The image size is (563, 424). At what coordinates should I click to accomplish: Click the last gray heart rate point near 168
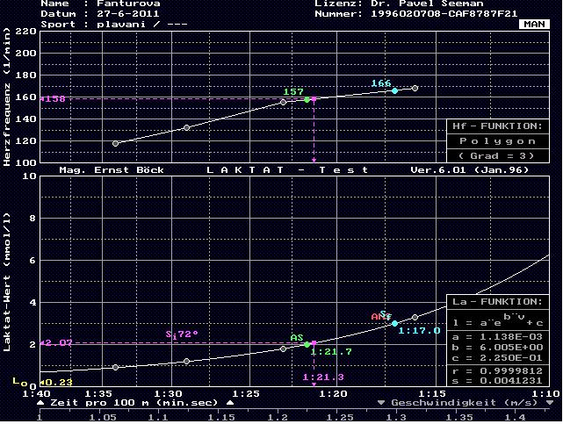415,88
